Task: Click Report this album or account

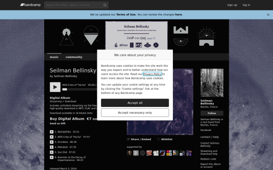Action: [x=211, y=165]
